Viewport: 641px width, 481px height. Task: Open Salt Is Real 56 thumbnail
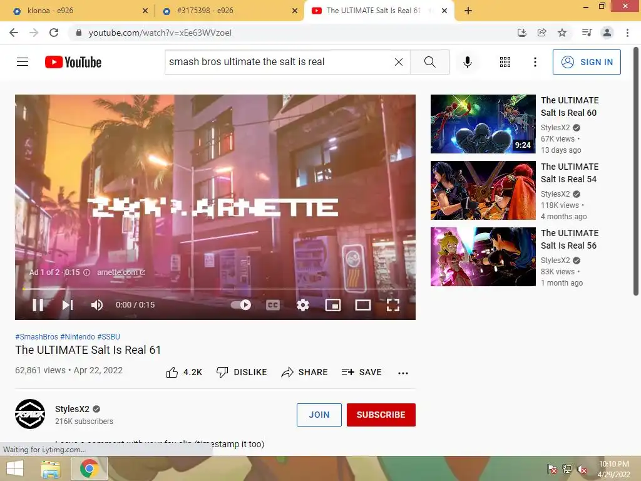483,256
